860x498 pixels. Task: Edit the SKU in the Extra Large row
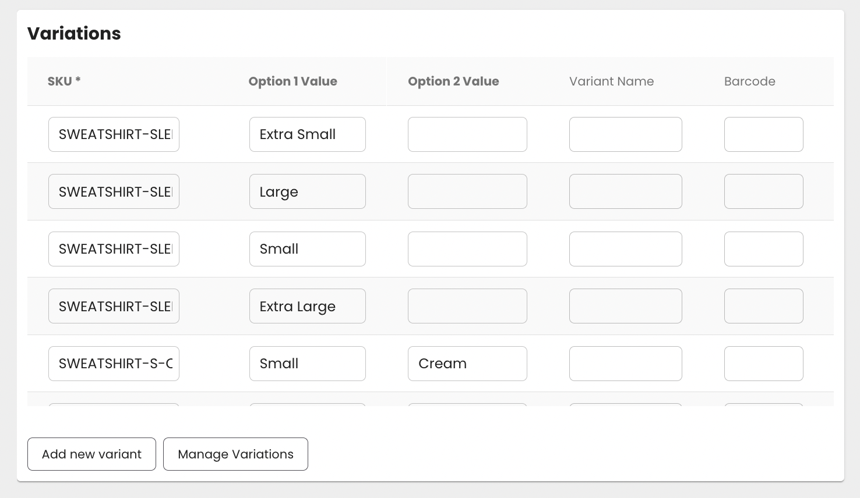(x=114, y=306)
